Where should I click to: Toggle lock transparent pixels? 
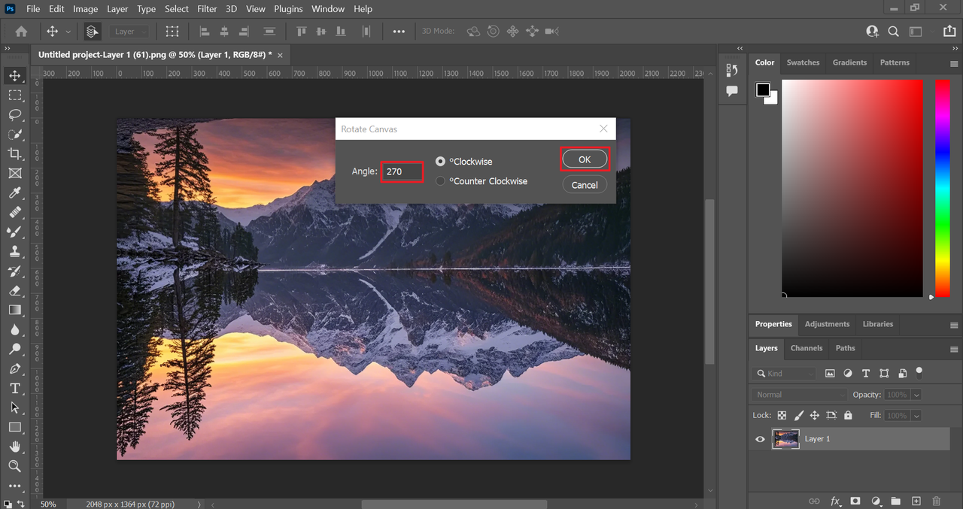click(x=782, y=415)
